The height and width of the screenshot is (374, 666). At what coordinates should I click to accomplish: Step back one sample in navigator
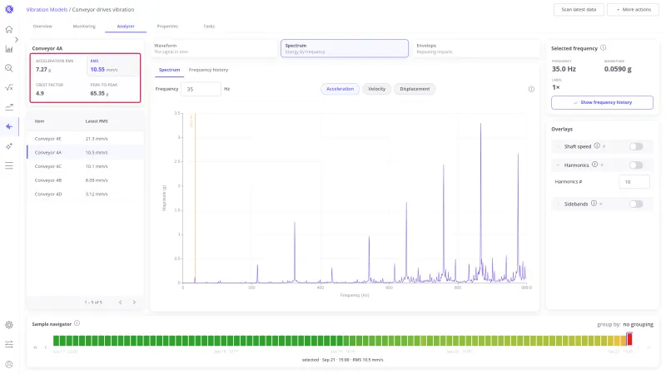click(46, 347)
